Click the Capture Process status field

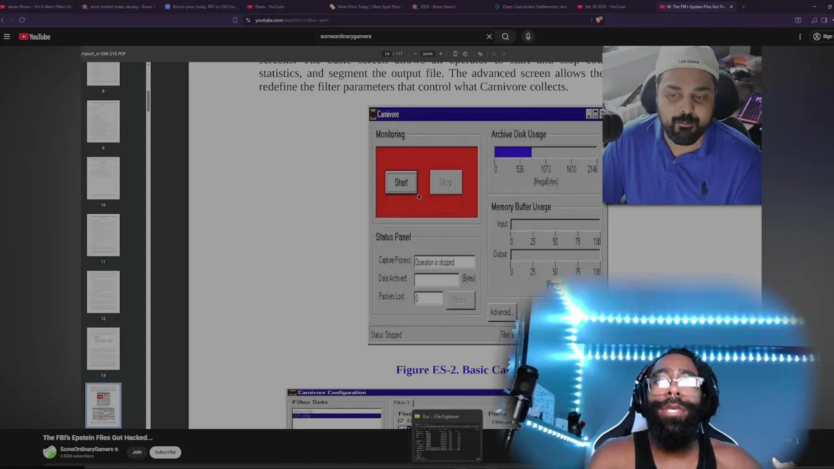[x=444, y=262]
